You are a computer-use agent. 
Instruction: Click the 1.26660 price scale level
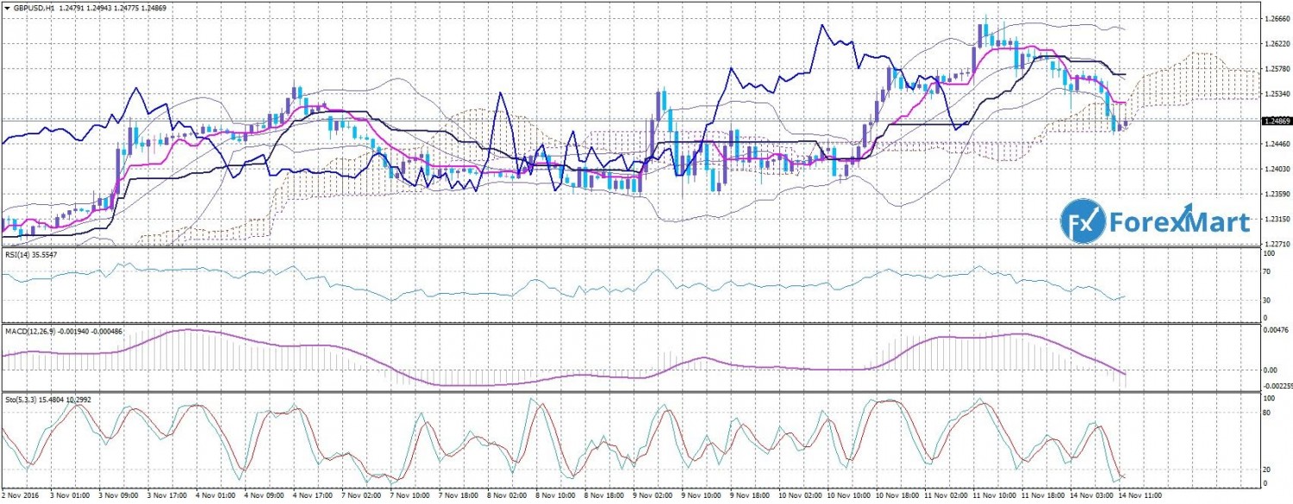click(1274, 18)
